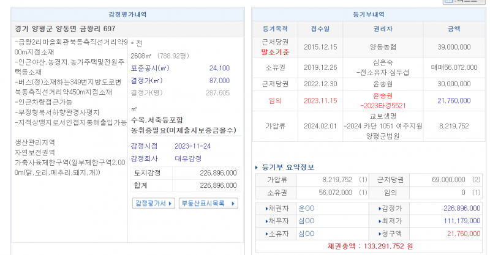Click the 결정가(㎡) link
Screen dimensions: 490x255
click(147, 81)
